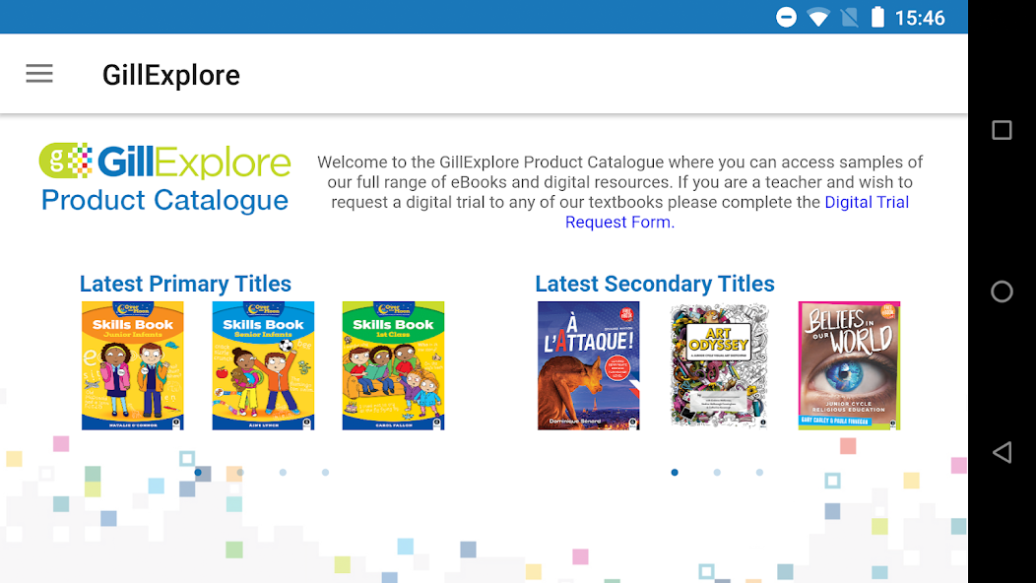Open Skills Book Junior Infants cover
The width and height of the screenshot is (1036, 583).
tap(133, 365)
